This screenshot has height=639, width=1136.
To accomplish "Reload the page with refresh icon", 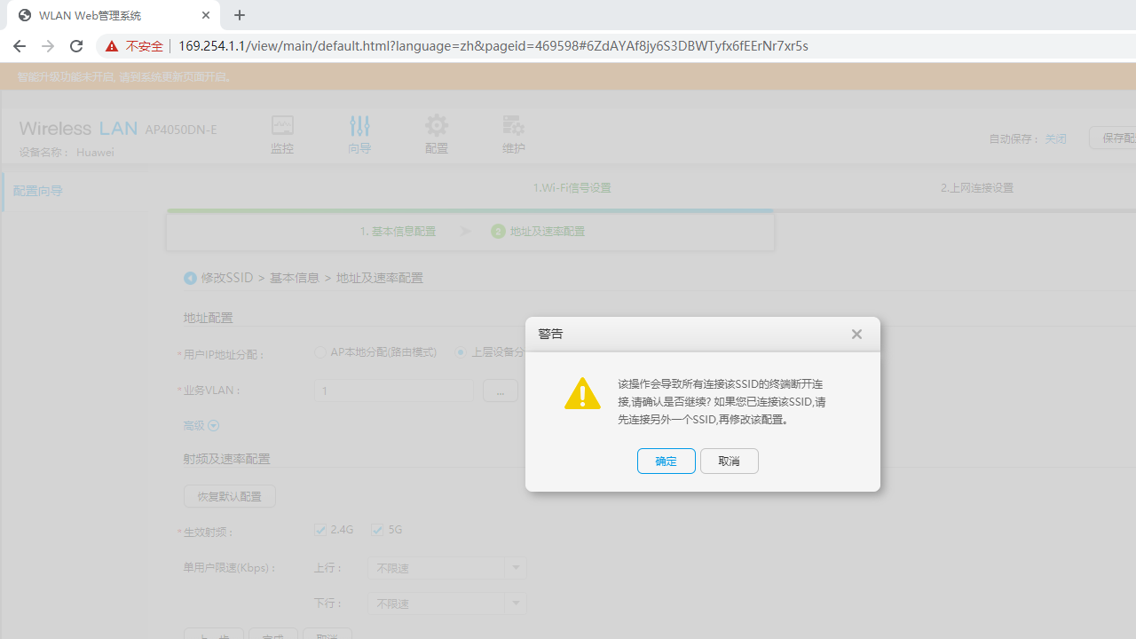I will (76, 46).
